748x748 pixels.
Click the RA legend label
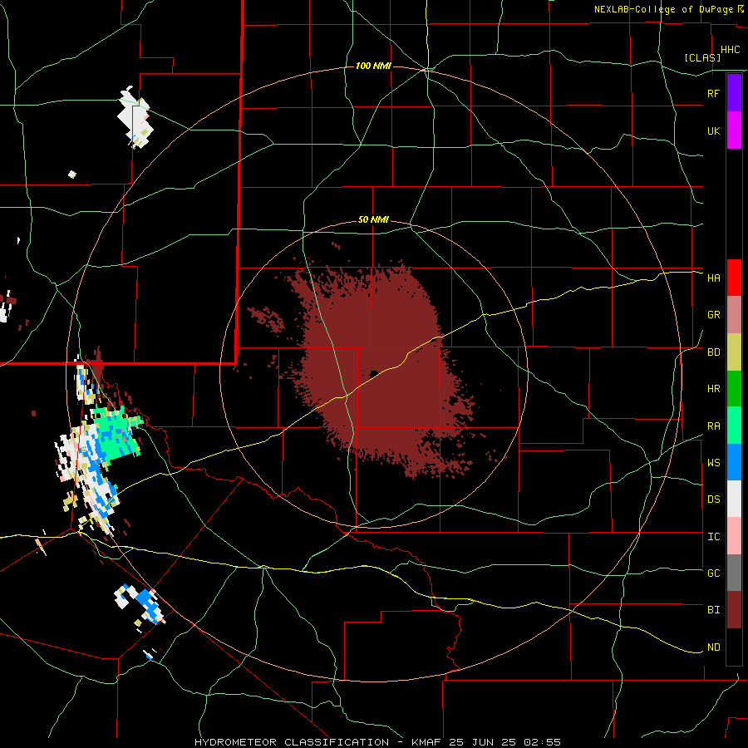[x=714, y=426]
